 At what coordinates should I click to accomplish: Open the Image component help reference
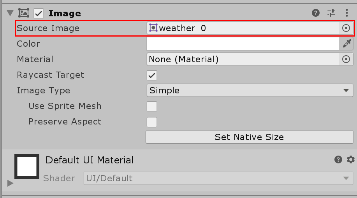click(x=316, y=13)
